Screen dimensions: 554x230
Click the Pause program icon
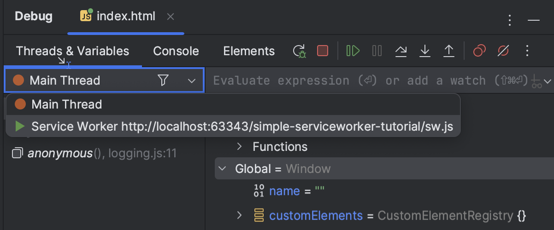[x=377, y=51]
